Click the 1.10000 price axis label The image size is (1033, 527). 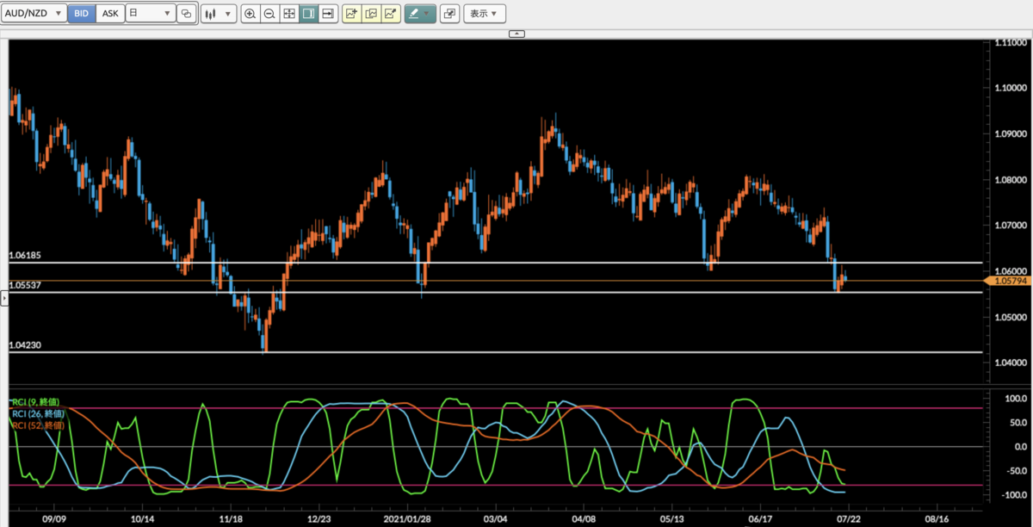pyautogui.click(x=1011, y=88)
